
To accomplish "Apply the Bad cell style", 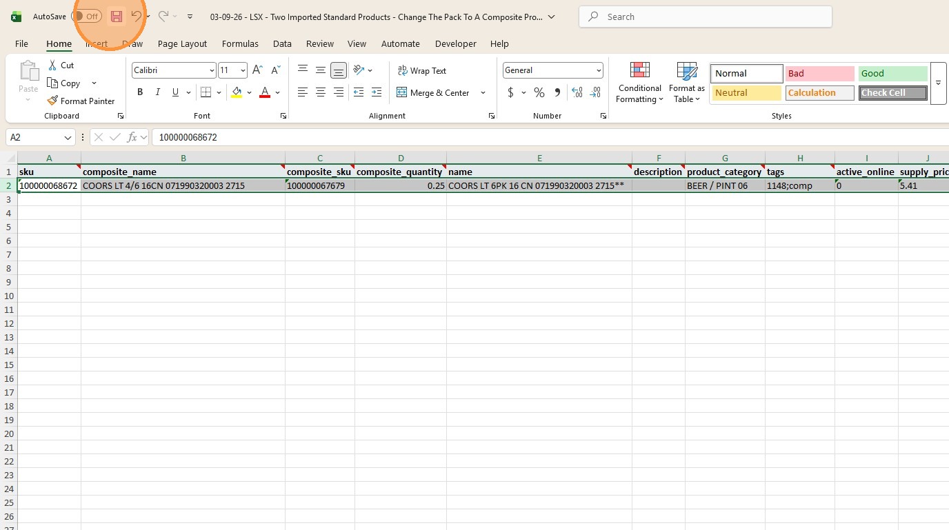I will (819, 73).
